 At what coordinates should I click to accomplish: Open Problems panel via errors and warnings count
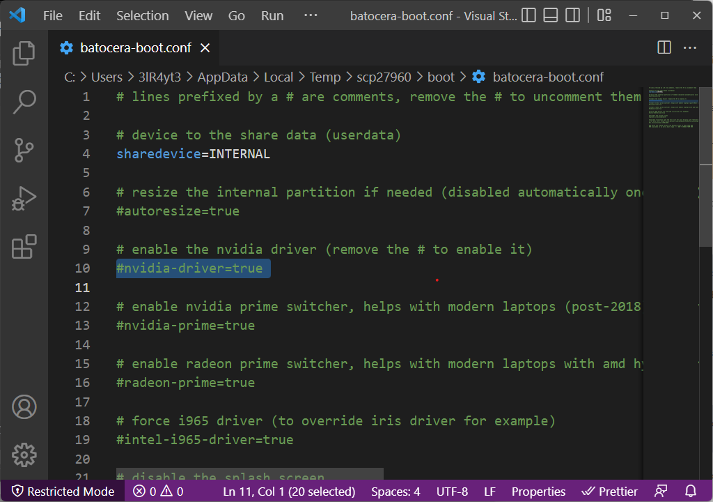click(x=158, y=491)
